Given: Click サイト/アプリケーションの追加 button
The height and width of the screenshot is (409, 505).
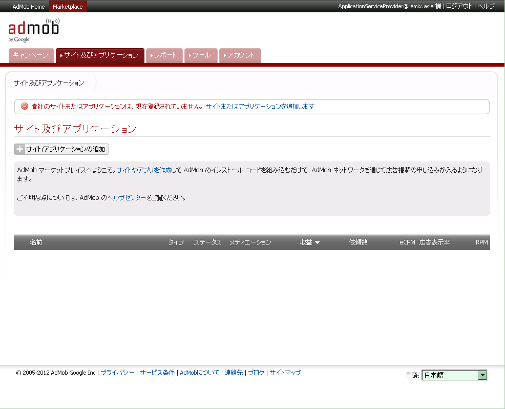Looking at the screenshot, I should click(61, 149).
